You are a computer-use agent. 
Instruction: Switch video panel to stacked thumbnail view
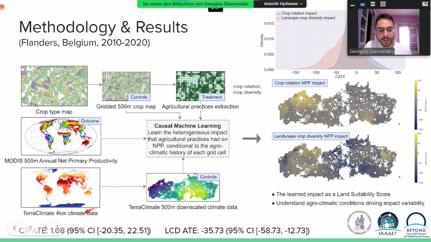click(372, 4)
